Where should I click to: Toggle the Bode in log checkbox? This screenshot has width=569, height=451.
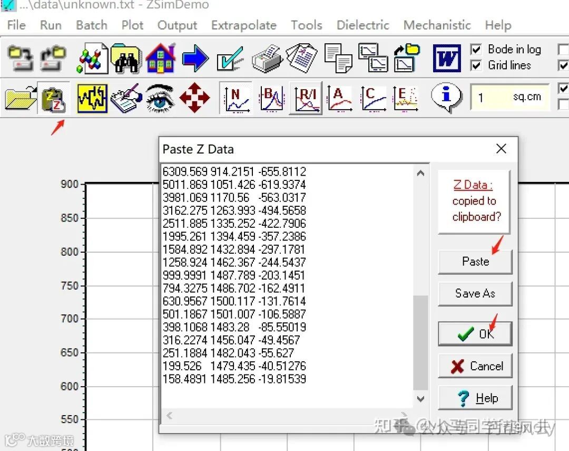[476, 50]
